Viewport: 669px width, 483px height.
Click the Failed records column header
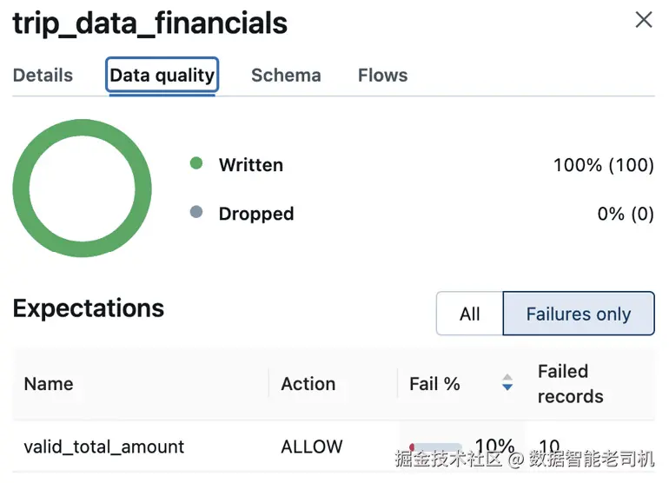click(570, 384)
